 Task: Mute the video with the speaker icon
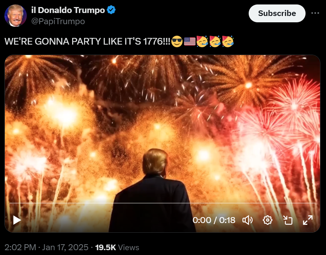[x=248, y=220]
